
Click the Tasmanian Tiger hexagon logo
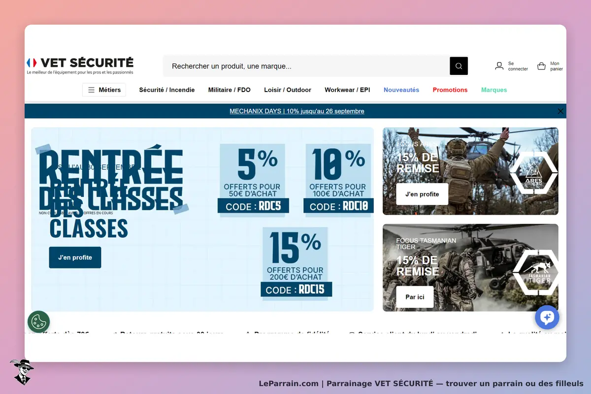535,272
